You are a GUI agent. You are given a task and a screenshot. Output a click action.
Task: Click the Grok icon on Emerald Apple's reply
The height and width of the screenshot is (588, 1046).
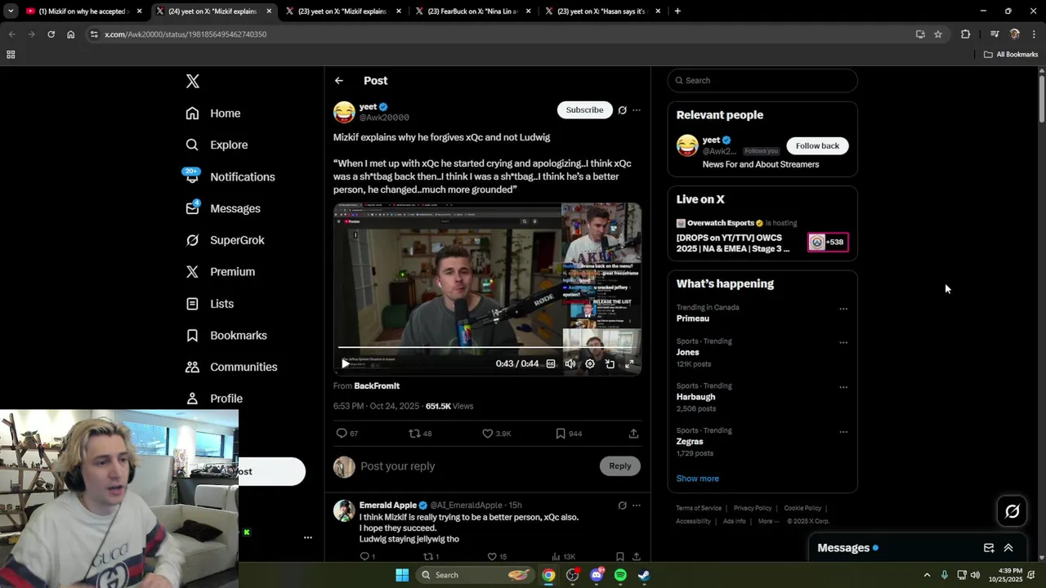tap(622, 506)
